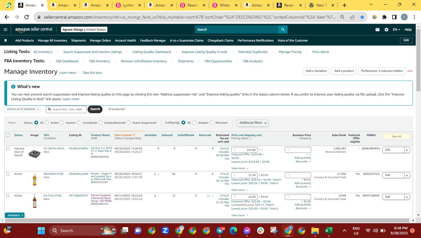Viewport: 421px width, 238px height.
Task: Open Manage All Inventory menu
Action: pos(52,41)
